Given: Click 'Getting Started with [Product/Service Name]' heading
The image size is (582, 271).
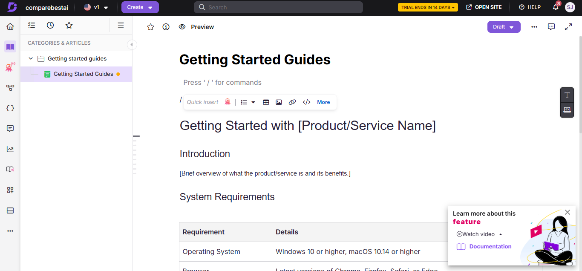Looking at the screenshot, I should [x=308, y=126].
